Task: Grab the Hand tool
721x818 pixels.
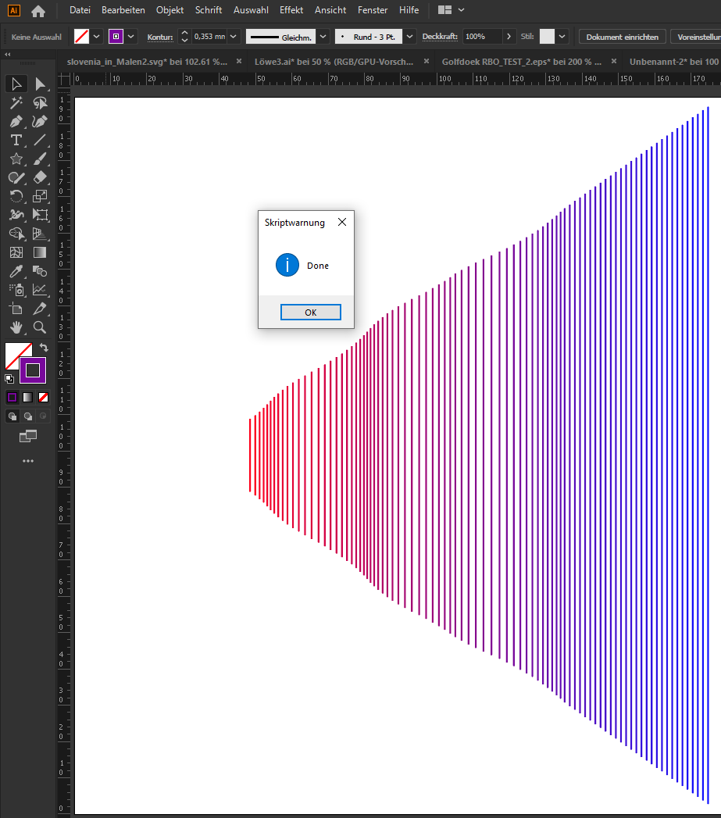Action: [x=16, y=327]
